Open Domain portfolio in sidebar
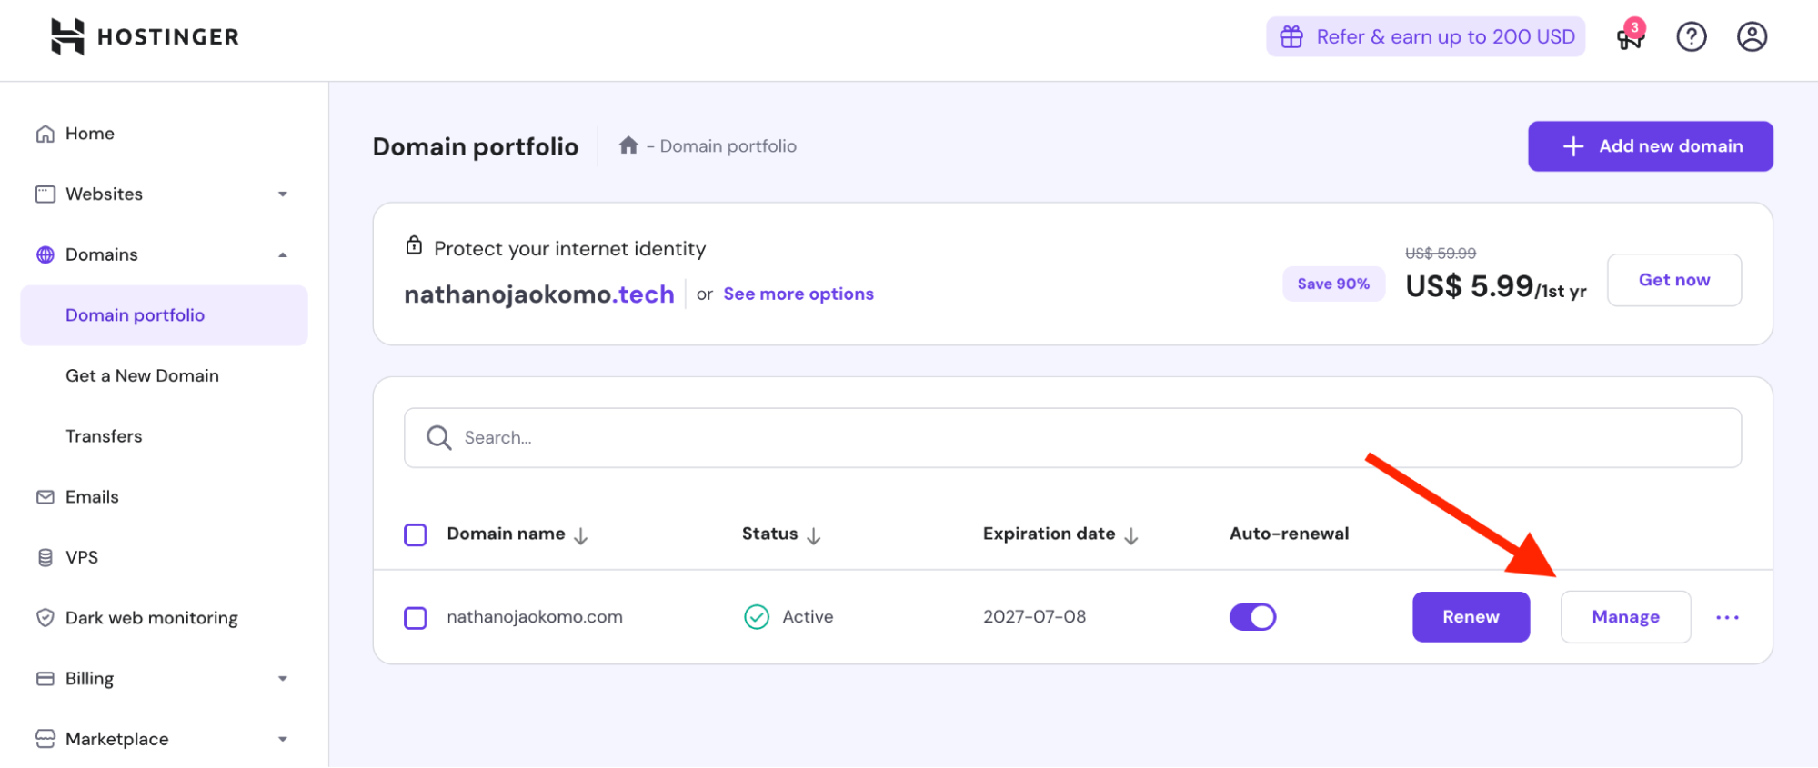Viewport: 1818px width, 768px height. pyautogui.click(x=164, y=315)
